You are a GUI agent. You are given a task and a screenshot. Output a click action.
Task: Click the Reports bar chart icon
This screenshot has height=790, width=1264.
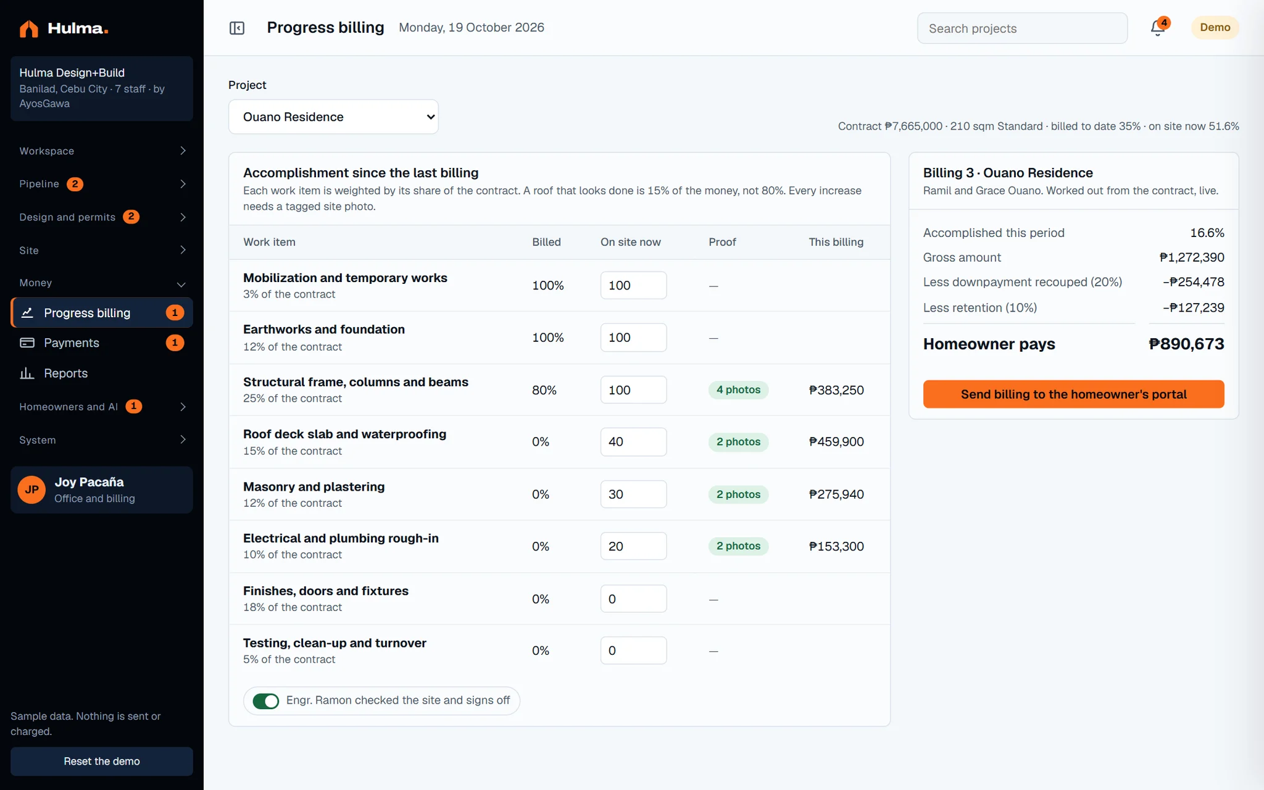[x=27, y=373]
